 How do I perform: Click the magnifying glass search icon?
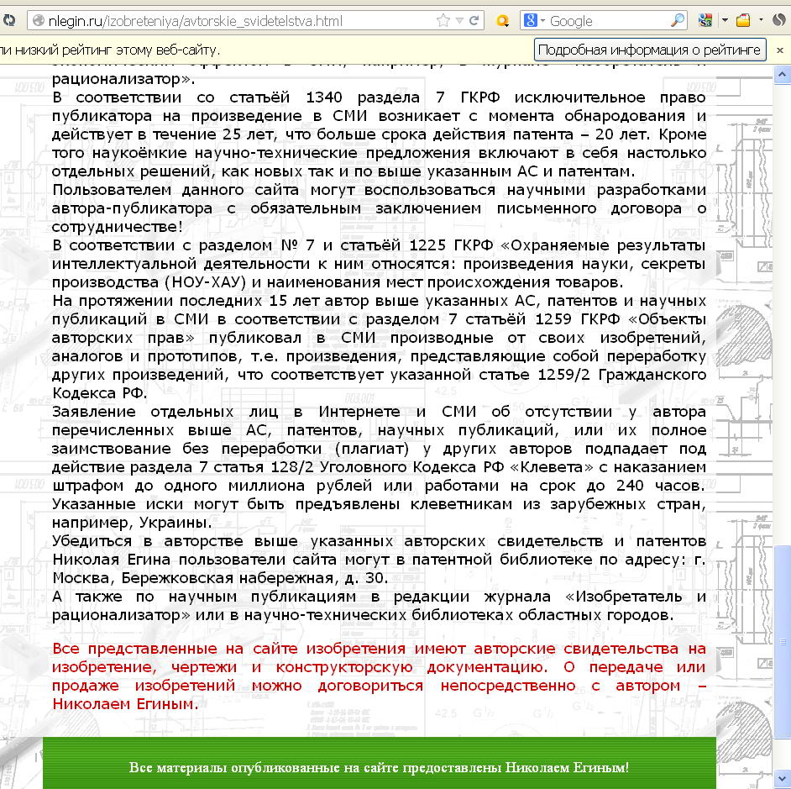(678, 21)
